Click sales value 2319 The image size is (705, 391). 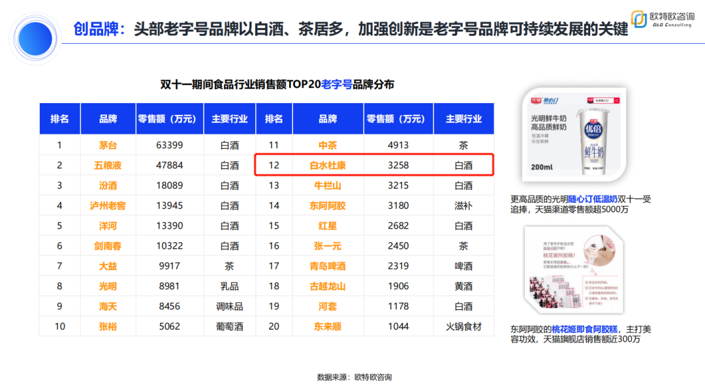tap(398, 266)
